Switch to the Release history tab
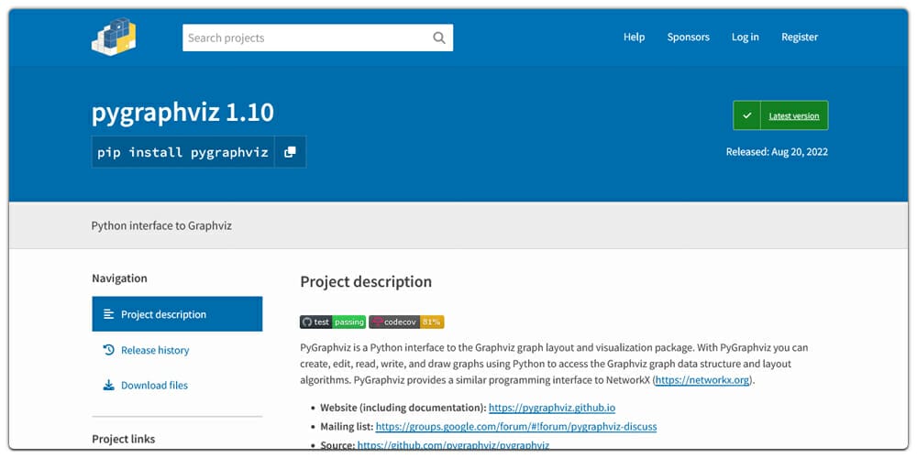 155,350
